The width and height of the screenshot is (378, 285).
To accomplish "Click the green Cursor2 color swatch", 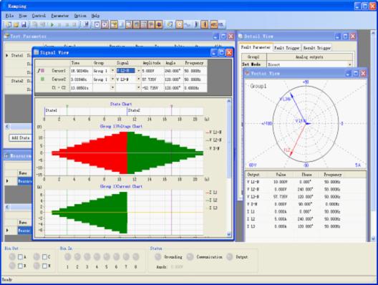I will 43,79.
